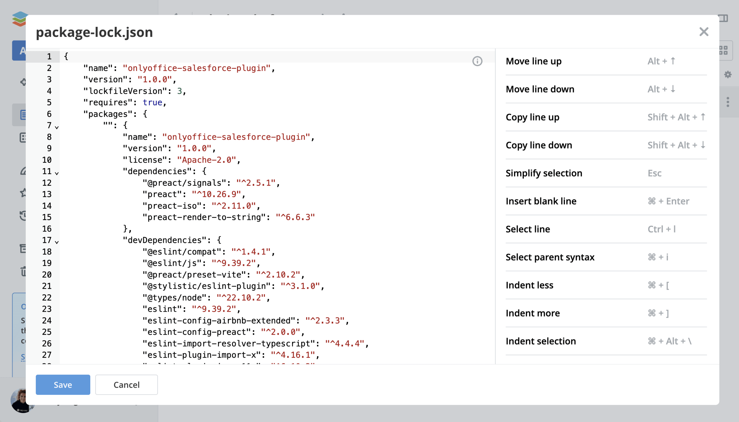Click the layered ONLYOFFICE logo

coord(20,18)
